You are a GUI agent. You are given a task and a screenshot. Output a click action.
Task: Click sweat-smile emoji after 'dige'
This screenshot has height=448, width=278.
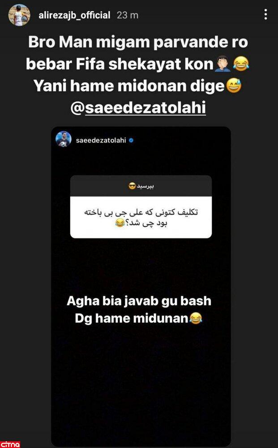click(234, 86)
